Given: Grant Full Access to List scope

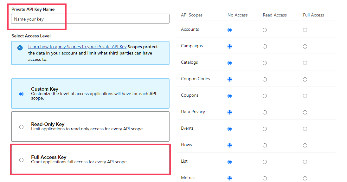Looking at the screenshot, I should [x=305, y=162].
